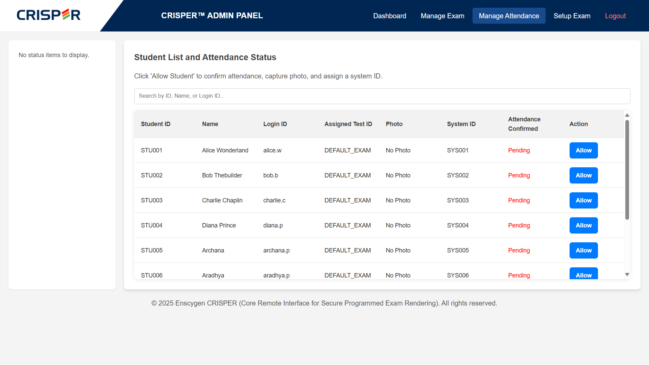Viewport: 649px width, 365px height.
Task: Click the CRISPER logo
Action: (x=49, y=15)
